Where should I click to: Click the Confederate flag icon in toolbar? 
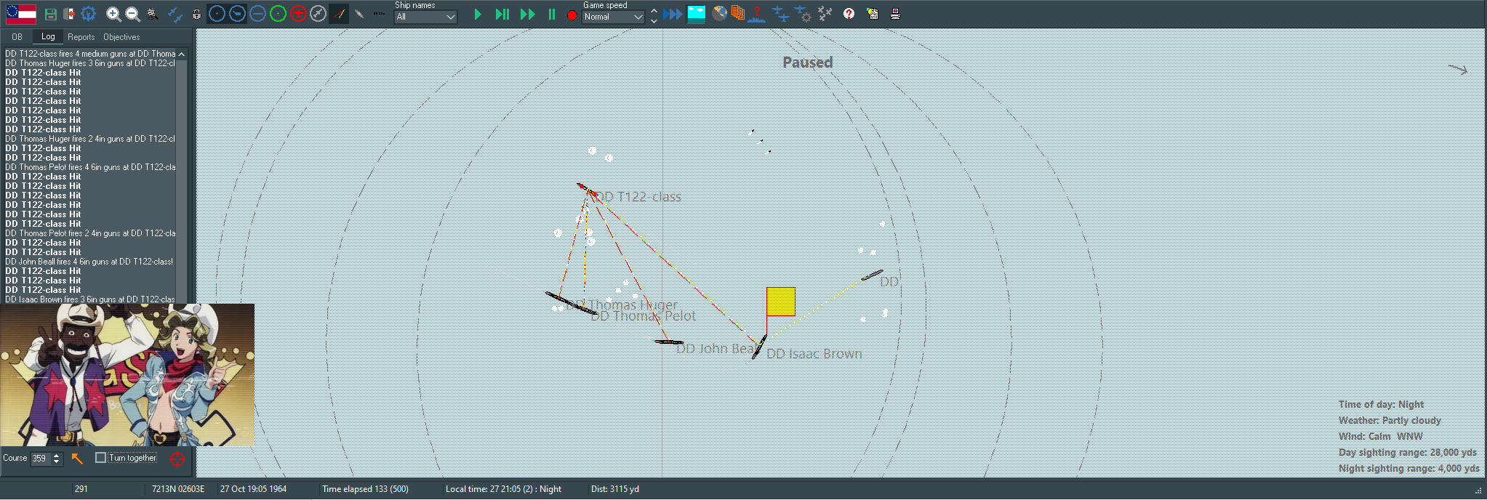21,14
